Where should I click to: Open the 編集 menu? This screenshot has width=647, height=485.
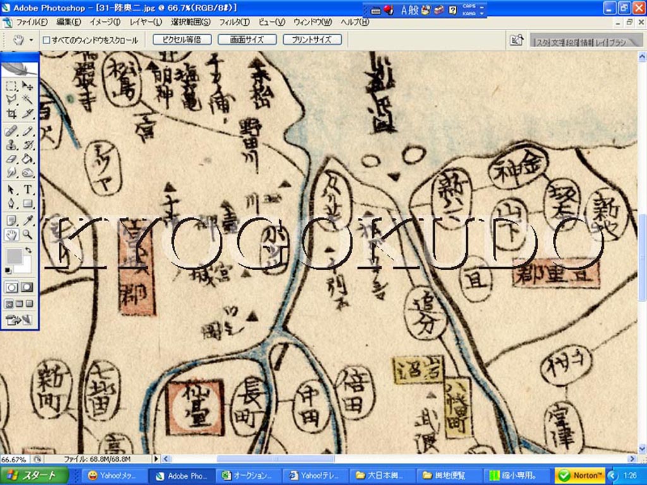pos(69,22)
